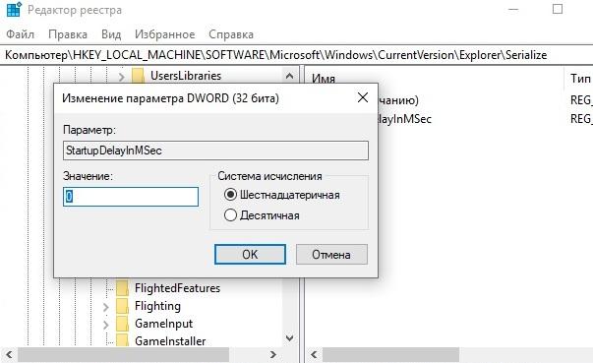Confirm with the OK button

250,254
